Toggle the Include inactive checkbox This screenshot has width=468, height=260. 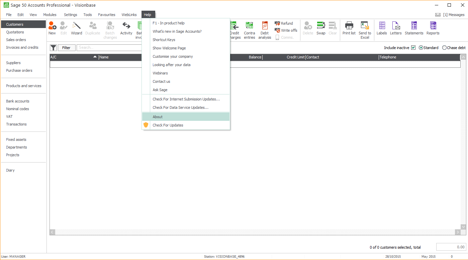click(x=413, y=48)
